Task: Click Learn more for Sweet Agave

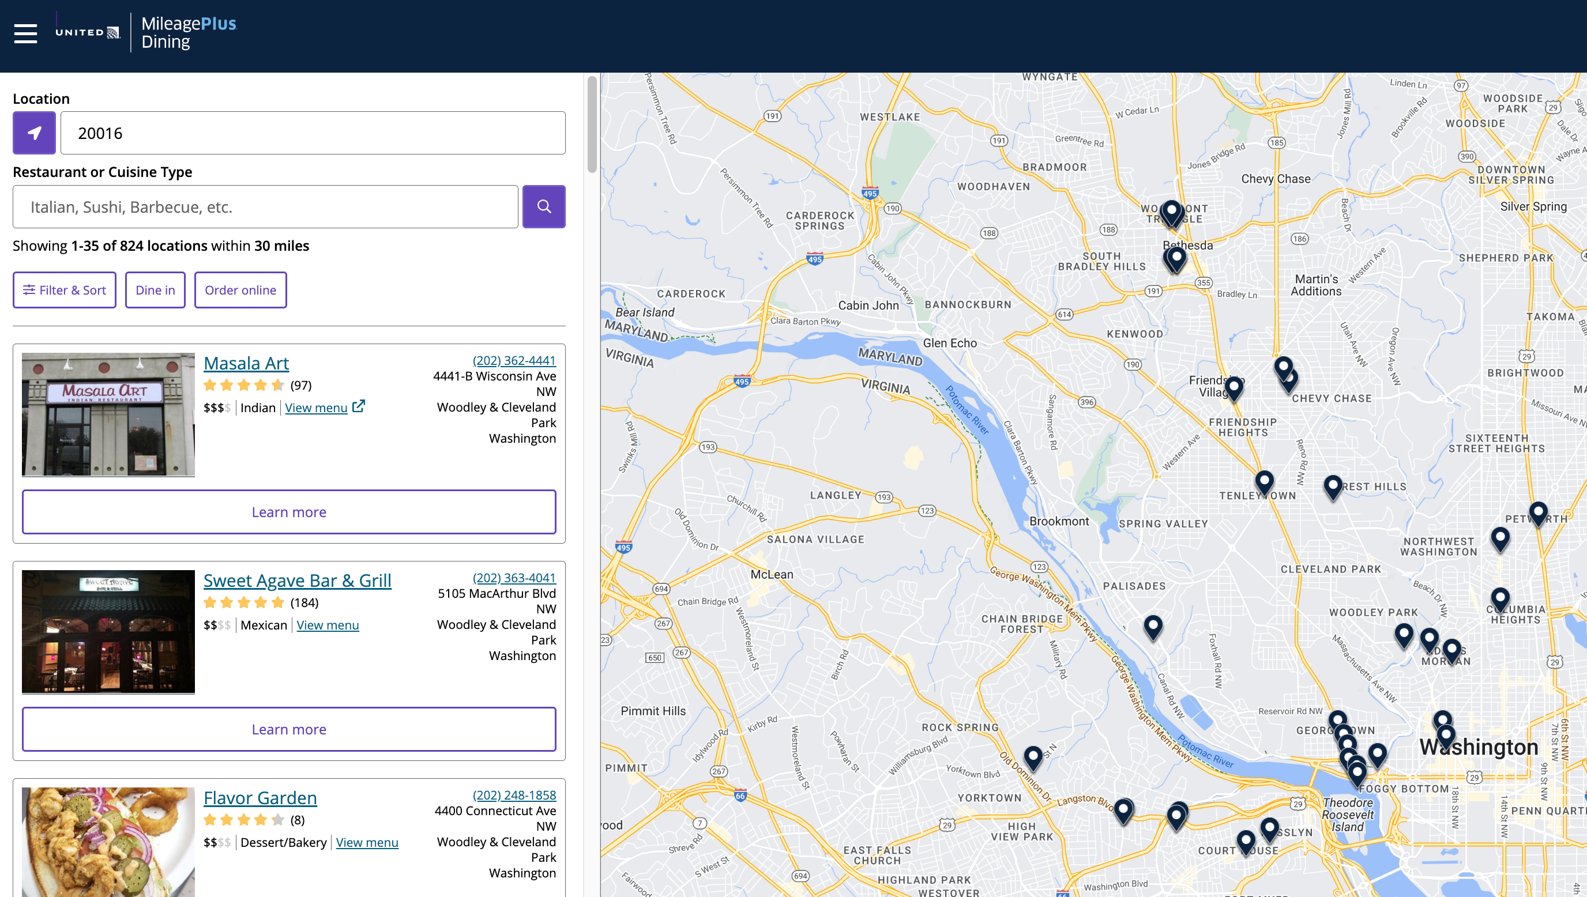Action: tap(289, 729)
